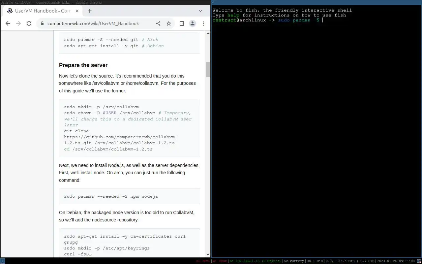
Task: Click 'No battery' status bar entry
Action: pos(294,261)
